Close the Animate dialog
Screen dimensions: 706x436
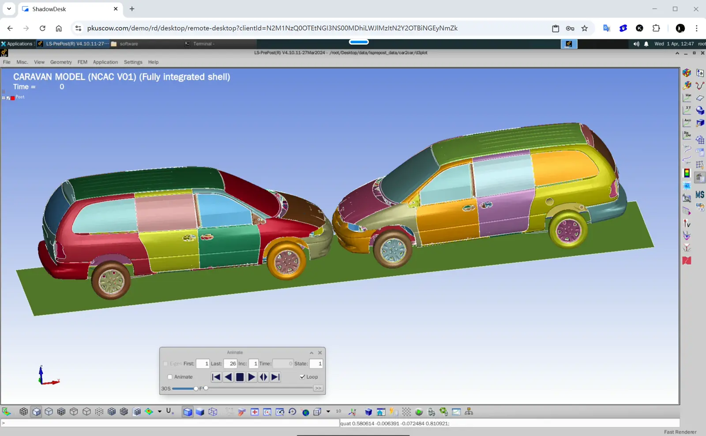(320, 353)
